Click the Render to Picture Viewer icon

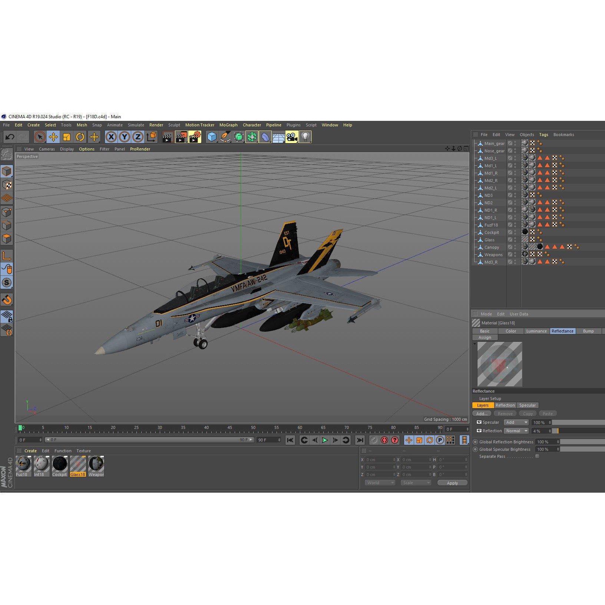(x=181, y=137)
